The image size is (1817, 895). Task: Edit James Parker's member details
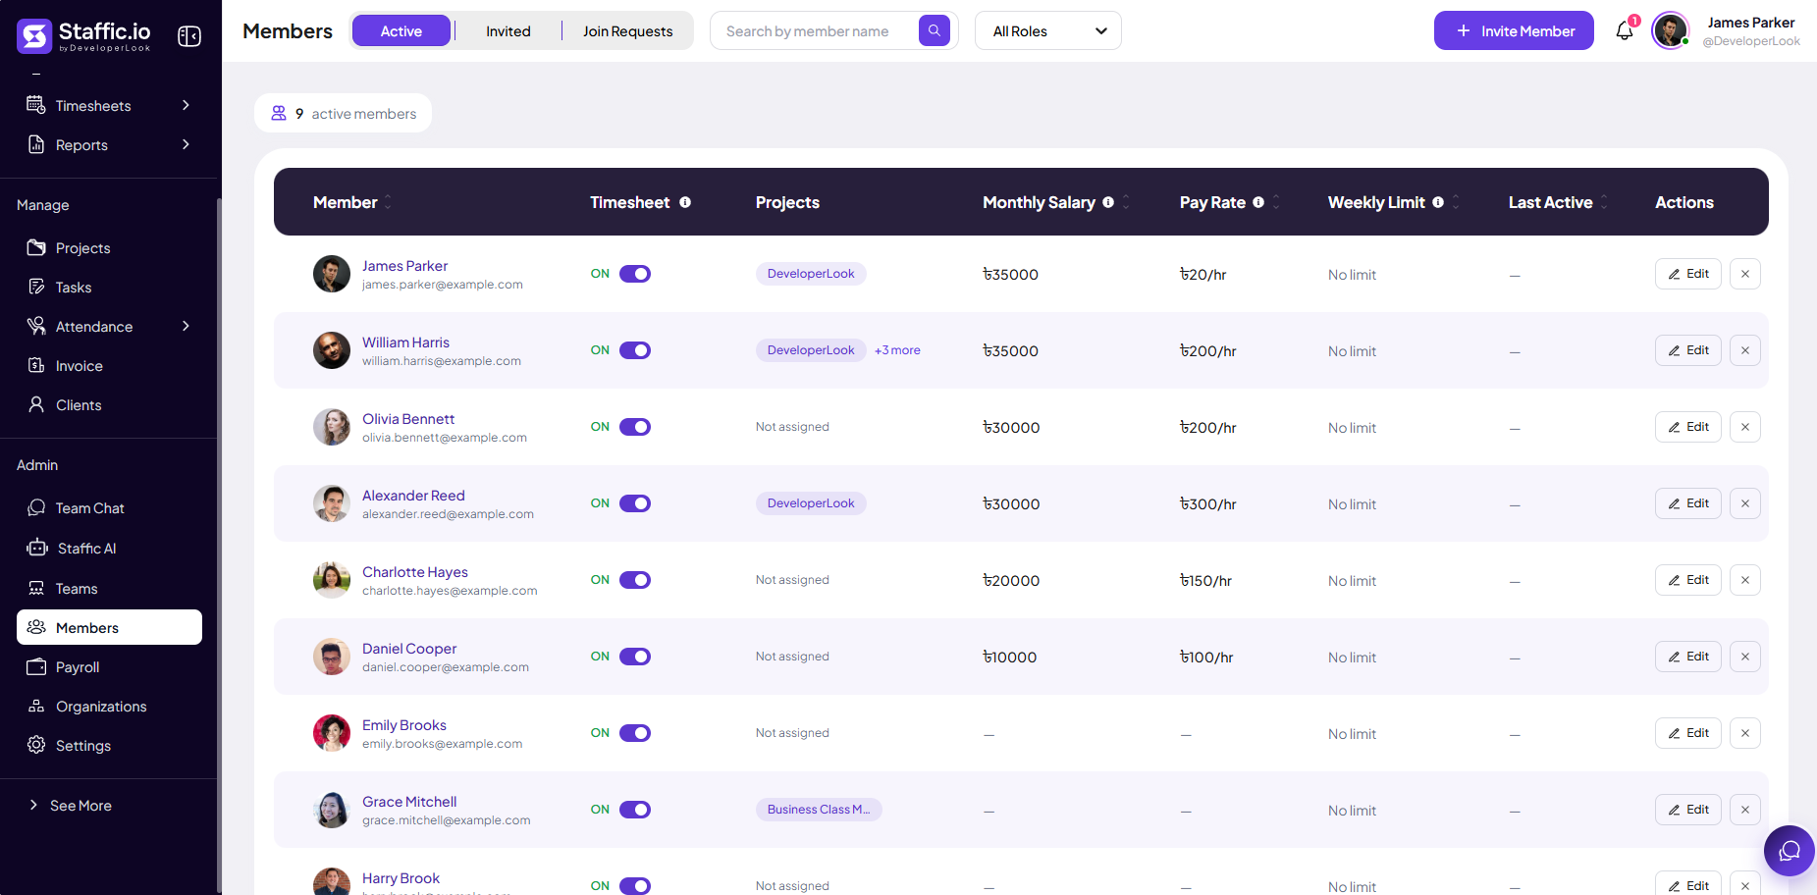[x=1687, y=274]
